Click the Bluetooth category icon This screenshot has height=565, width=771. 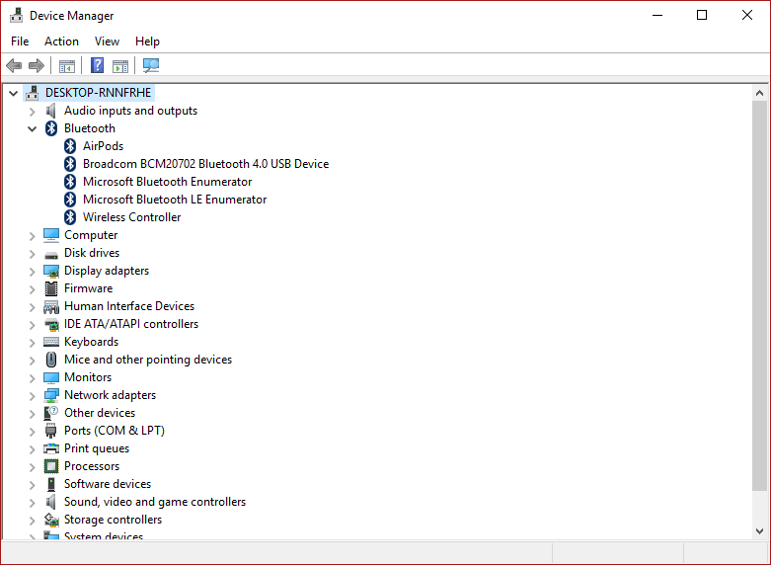[51, 128]
